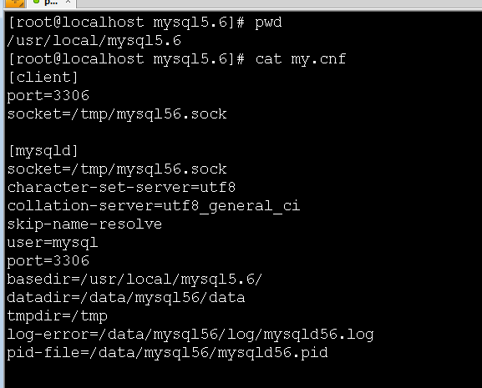Click the basedir=/usr/local/mysql5.6/ line
The image size is (482, 388).
click(x=134, y=280)
